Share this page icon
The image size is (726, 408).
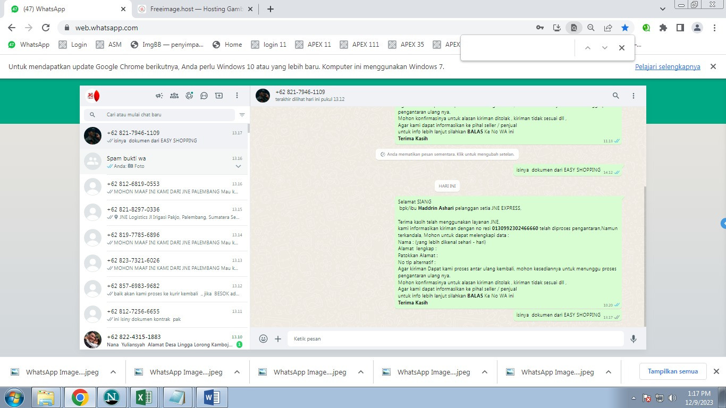608,28
